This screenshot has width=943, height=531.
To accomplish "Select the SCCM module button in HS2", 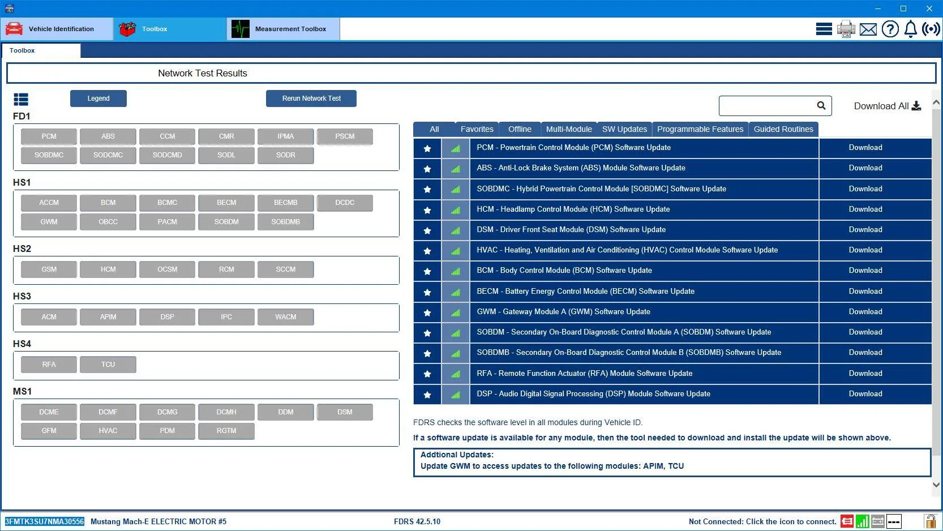I will click(x=286, y=269).
